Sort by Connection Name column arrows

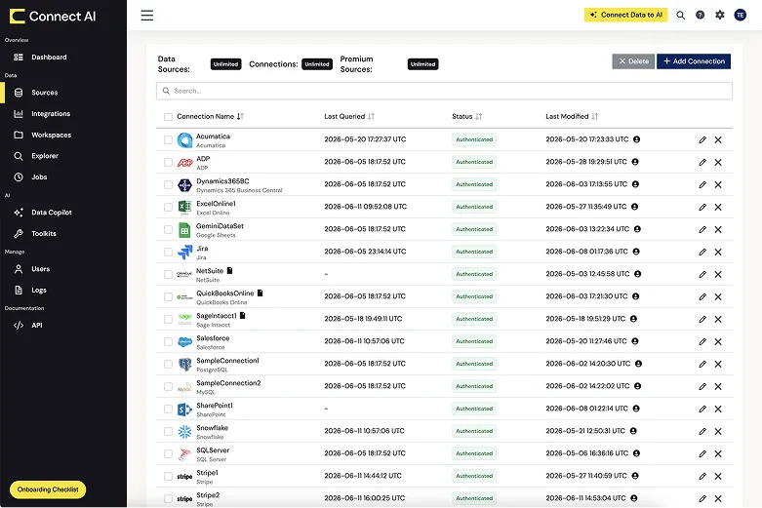[x=240, y=117]
